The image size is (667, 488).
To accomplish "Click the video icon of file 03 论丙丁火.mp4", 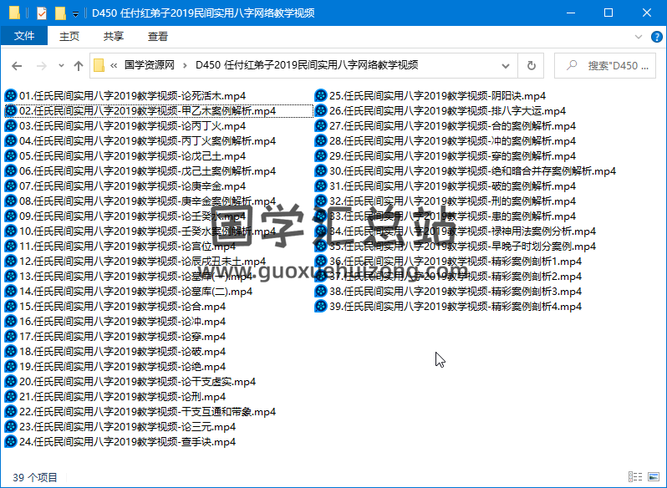I will click(x=11, y=126).
